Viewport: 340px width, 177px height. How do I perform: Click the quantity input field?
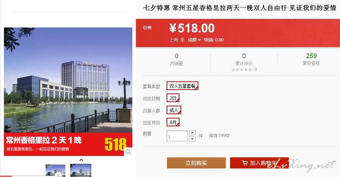click(177, 136)
